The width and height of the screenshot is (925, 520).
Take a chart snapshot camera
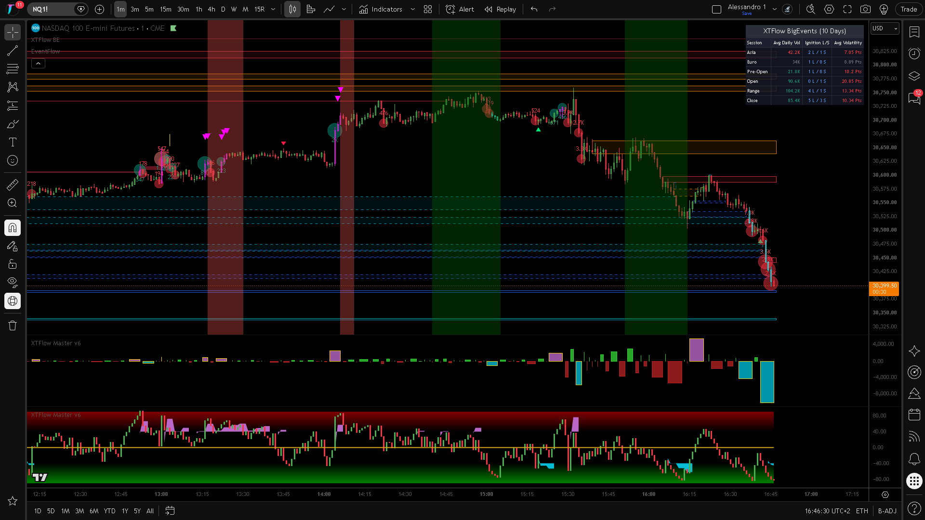pos(865,9)
